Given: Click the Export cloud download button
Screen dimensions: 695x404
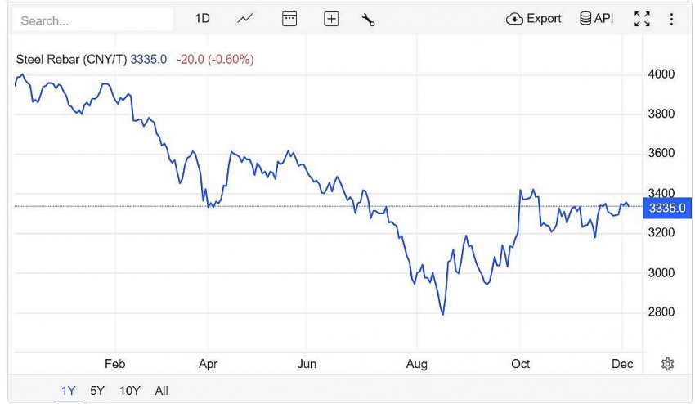Looking at the screenshot, I should (534, 19).
